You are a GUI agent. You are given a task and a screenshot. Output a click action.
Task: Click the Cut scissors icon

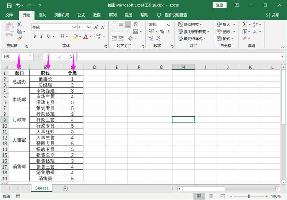(19, 24)
